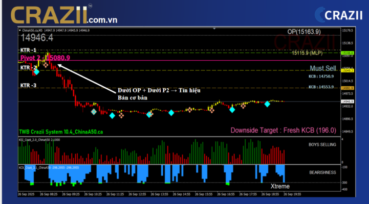
Task: Click the 14849.5 price axis value
Action: pos(348,132)
